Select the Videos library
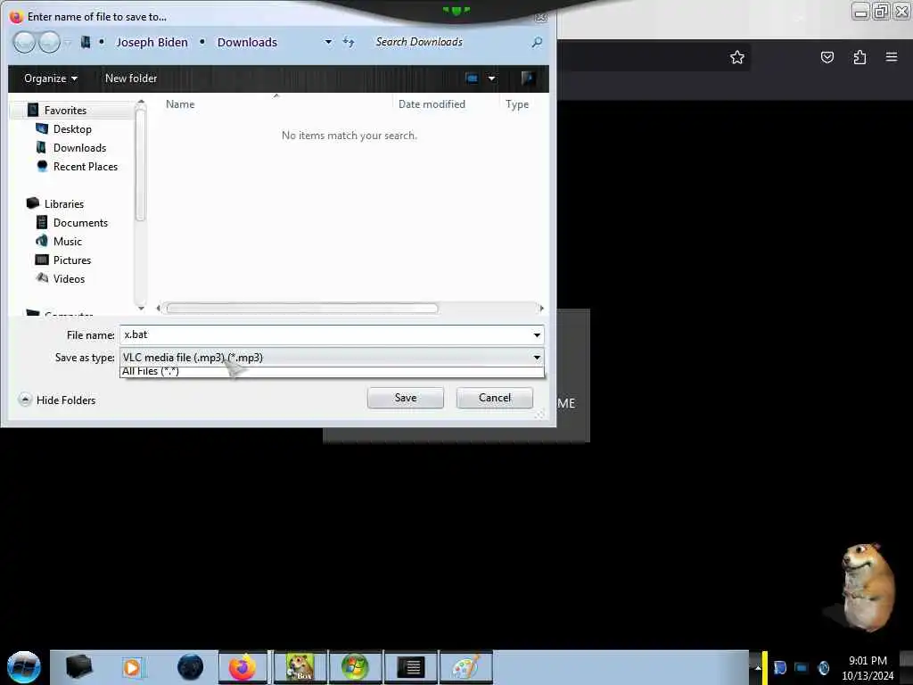 click(x=69, y=278)
